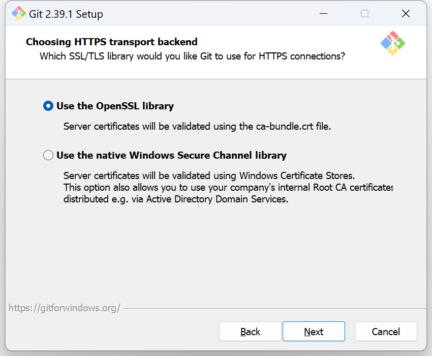The image size is (432, 356).
Task: Click the maximize window button
Action: (x=364, y=14)
